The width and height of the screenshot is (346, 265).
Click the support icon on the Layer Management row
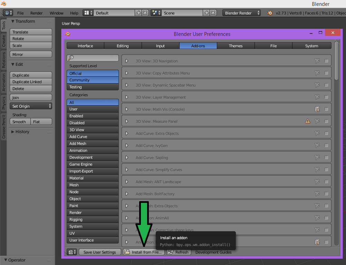pyautogui.click(x=317, y=97)
